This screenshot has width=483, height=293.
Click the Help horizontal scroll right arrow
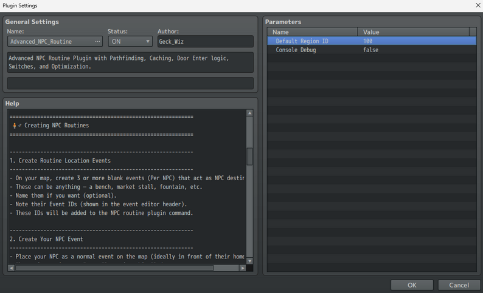pos(243,268)
